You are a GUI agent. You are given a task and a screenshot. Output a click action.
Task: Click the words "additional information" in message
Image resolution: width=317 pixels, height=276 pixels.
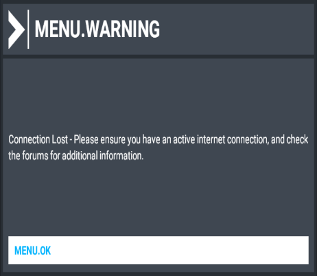click(102, 156)
